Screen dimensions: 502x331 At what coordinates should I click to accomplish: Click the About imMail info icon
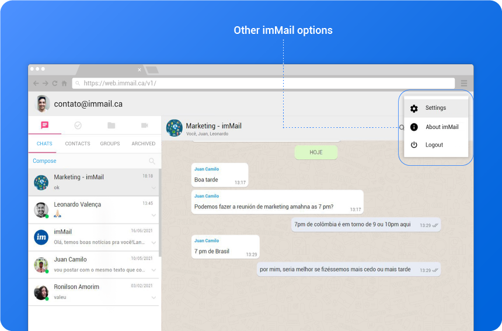tap(414, 127)
